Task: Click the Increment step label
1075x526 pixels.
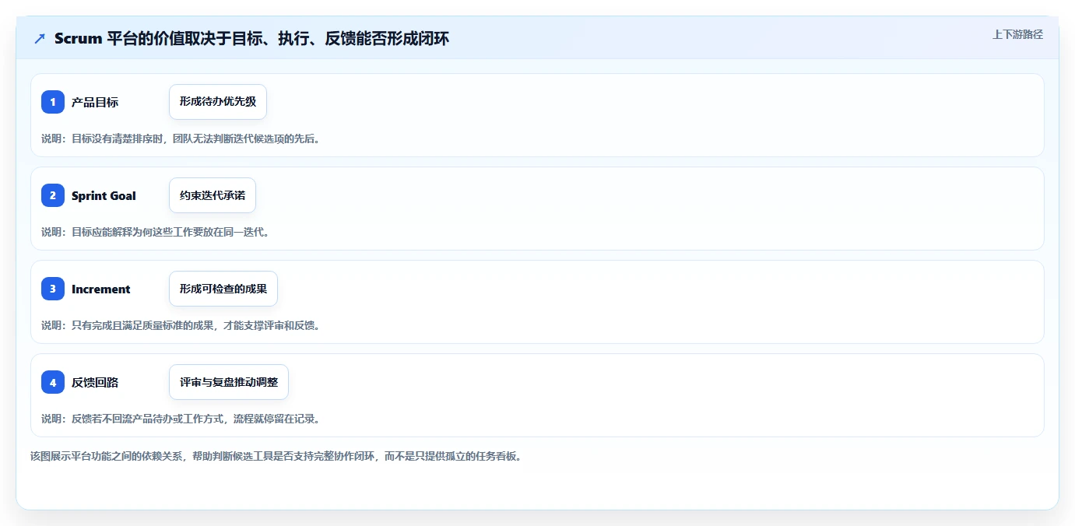Action: point(101,289)
